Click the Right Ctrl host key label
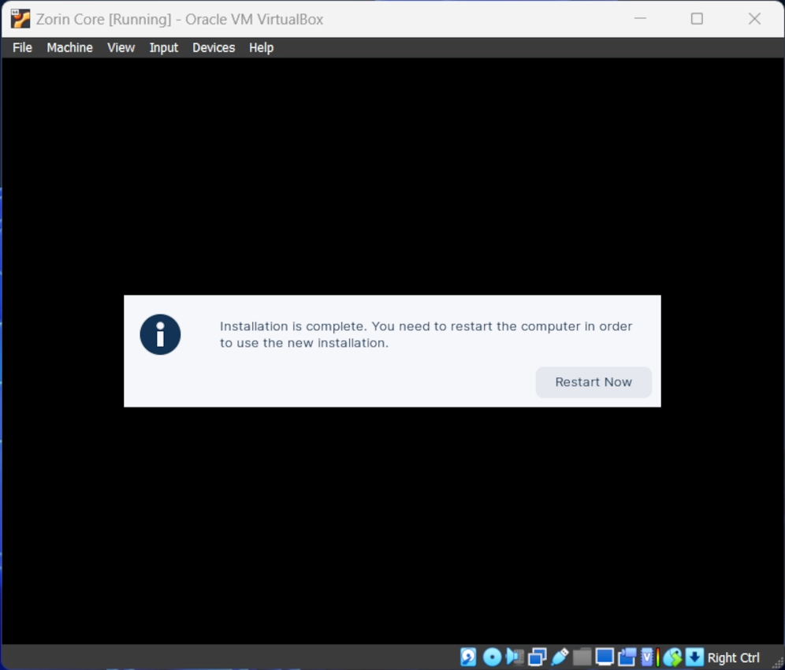 click(x=733, y=657)
